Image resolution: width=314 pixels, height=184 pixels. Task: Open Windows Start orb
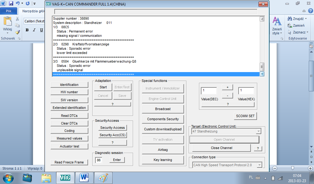[8, 178]
